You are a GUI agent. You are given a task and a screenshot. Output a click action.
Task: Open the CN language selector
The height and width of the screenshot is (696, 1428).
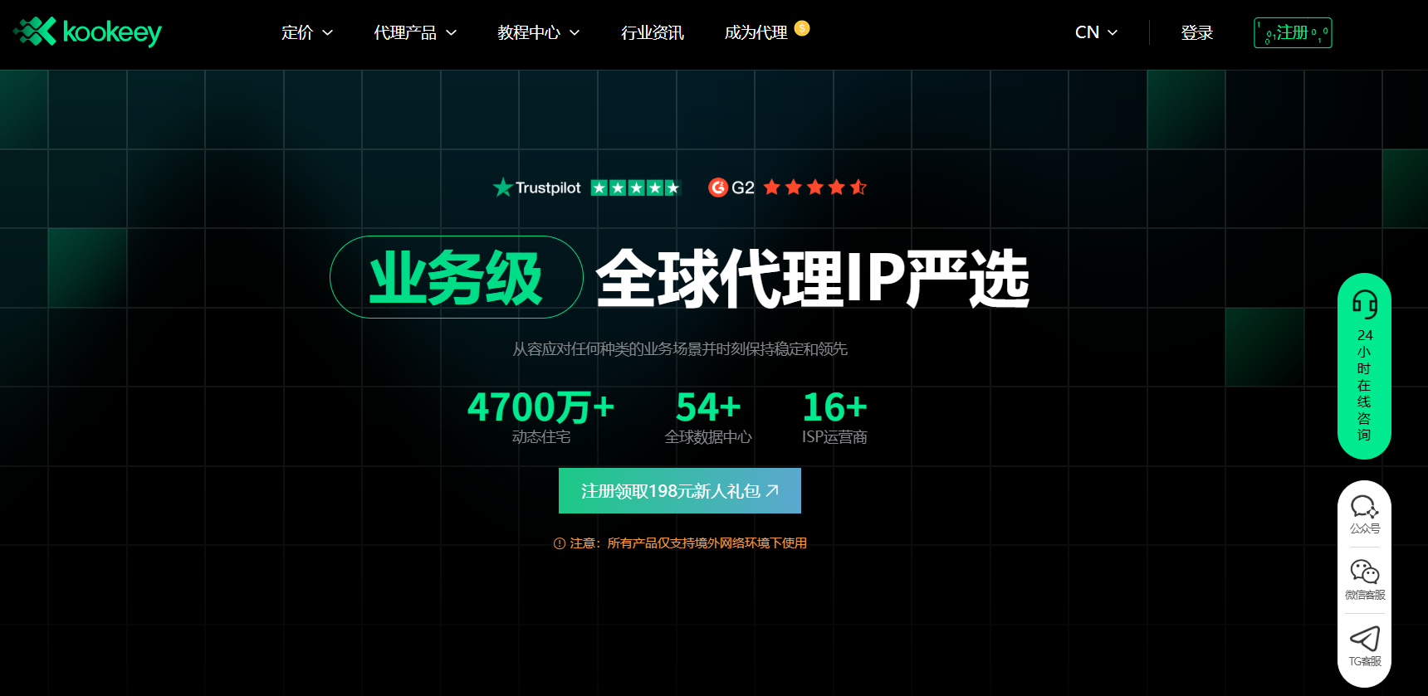(1096, 32)
